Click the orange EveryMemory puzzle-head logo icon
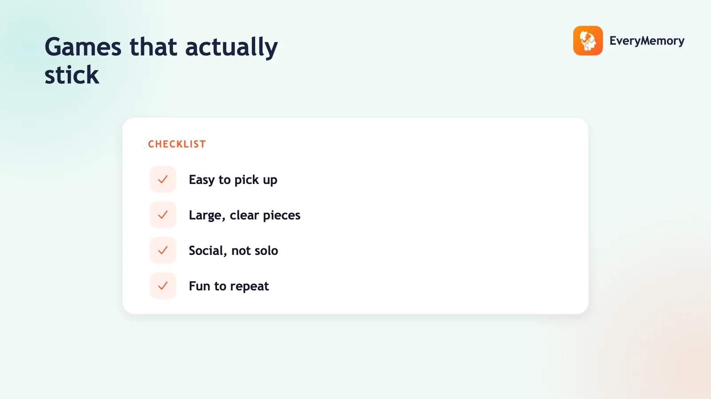Screen dimensions: 711x399 pos(588,41)
